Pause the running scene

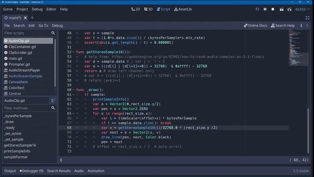[265, 9]
